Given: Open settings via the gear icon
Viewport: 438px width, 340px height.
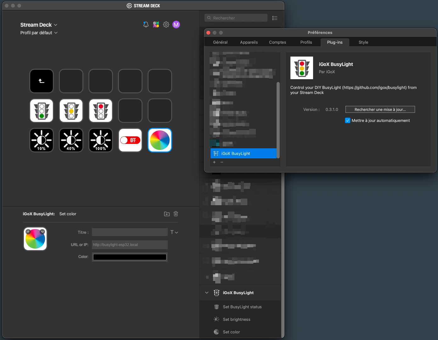Looking at the screenshot, I should tap(166, 25).
